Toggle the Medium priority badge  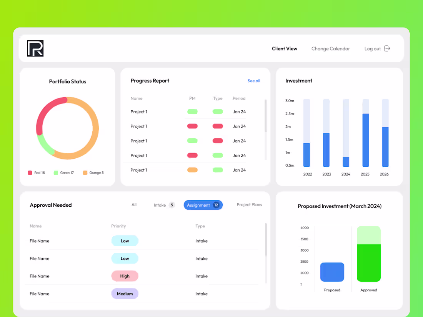pos(125,294)
